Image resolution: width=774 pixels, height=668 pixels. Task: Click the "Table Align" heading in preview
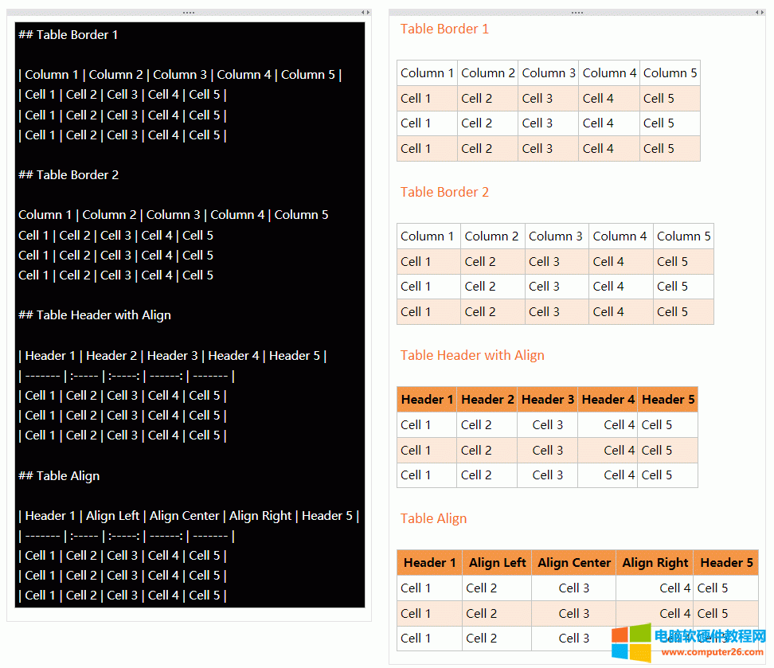point(433,519)
